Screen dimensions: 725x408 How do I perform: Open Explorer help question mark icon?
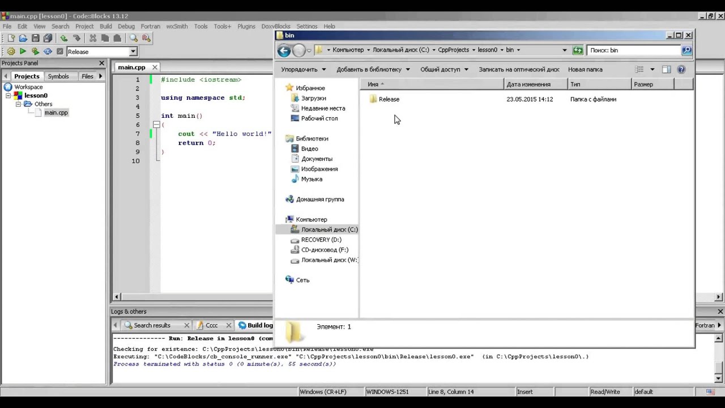click(x=681, y=69)
